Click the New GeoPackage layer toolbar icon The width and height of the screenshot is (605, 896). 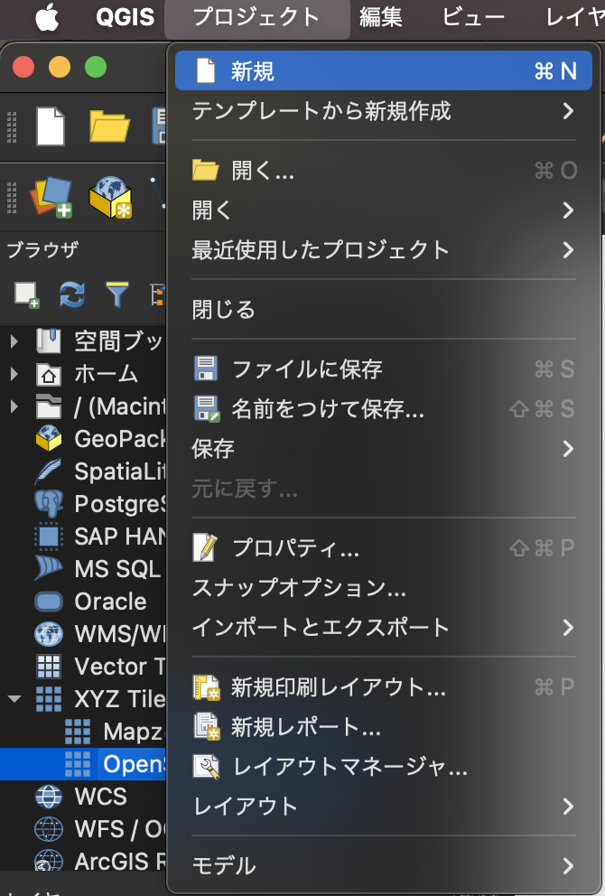[x=110, y=197]
